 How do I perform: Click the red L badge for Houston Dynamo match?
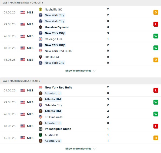[x=156, y=24]
